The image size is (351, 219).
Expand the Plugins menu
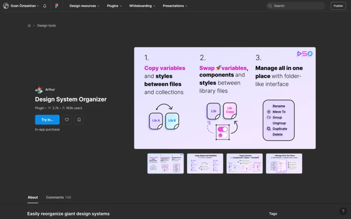pyautogui.click(x=114, y=6)
